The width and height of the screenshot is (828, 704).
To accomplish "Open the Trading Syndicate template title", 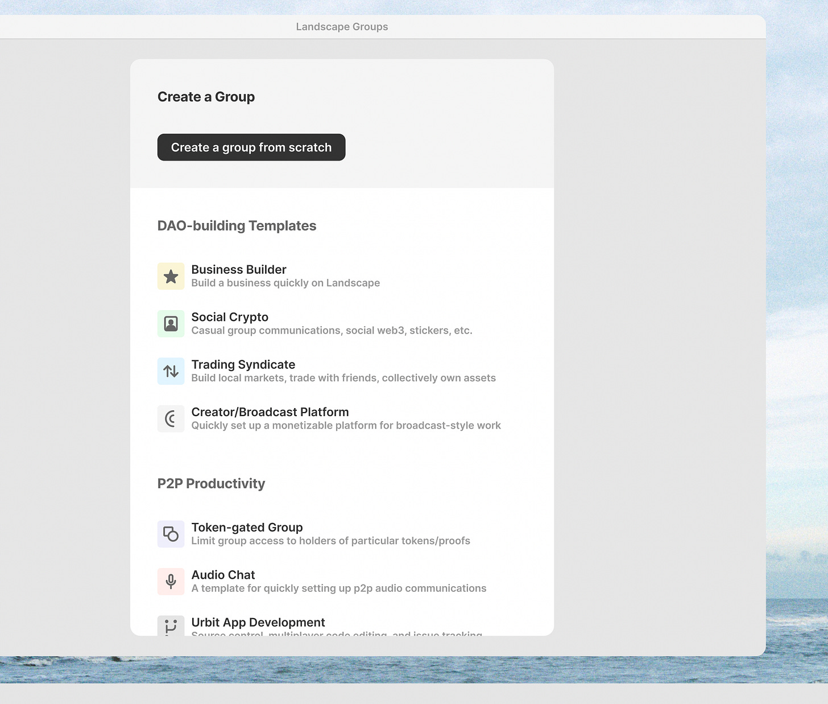I will tap(243, 364).
